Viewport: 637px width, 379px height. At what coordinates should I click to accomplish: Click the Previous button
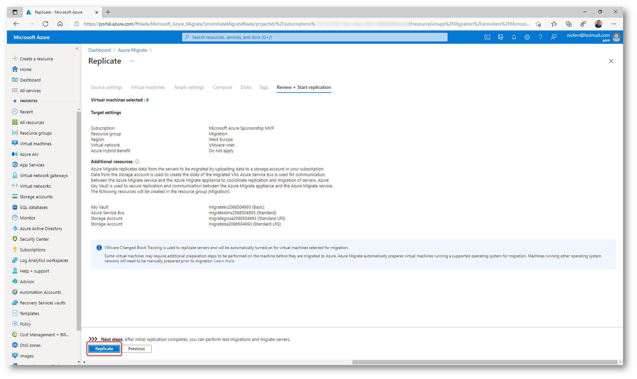click(x=136, y=349)
